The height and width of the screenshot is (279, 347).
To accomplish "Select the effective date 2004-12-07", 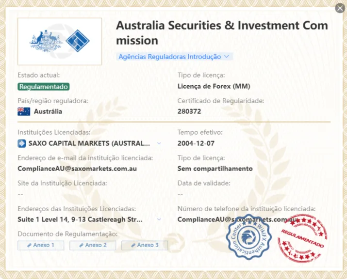I will point(196,143).
